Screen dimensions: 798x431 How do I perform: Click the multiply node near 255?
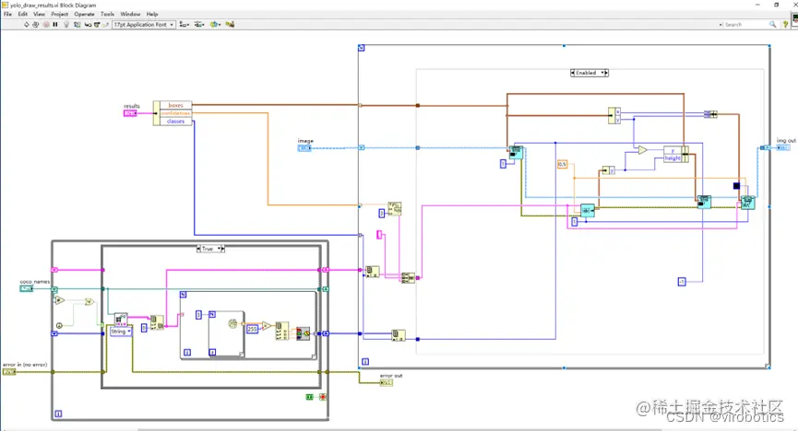tap(267, 326)
